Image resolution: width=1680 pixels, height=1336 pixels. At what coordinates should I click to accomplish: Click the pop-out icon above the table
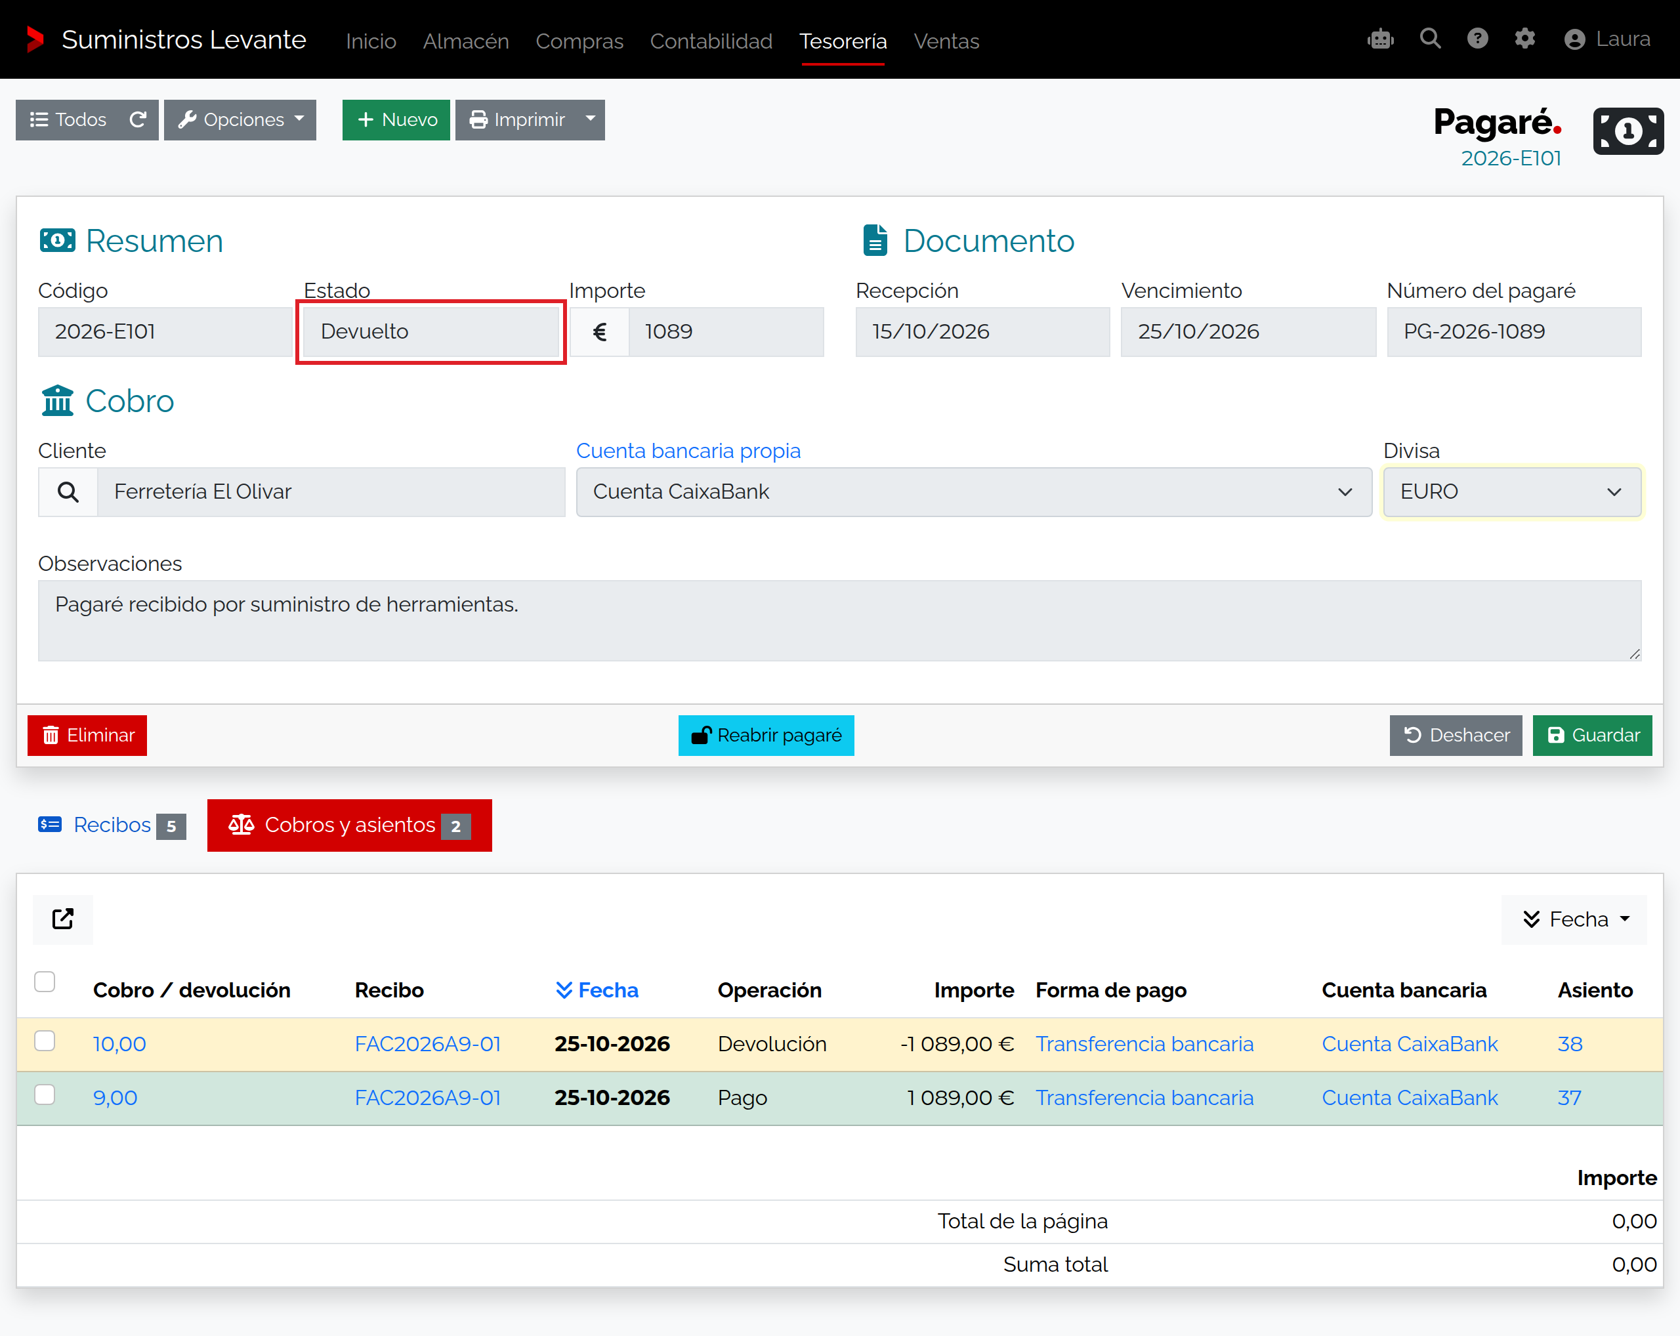(63, 919)
